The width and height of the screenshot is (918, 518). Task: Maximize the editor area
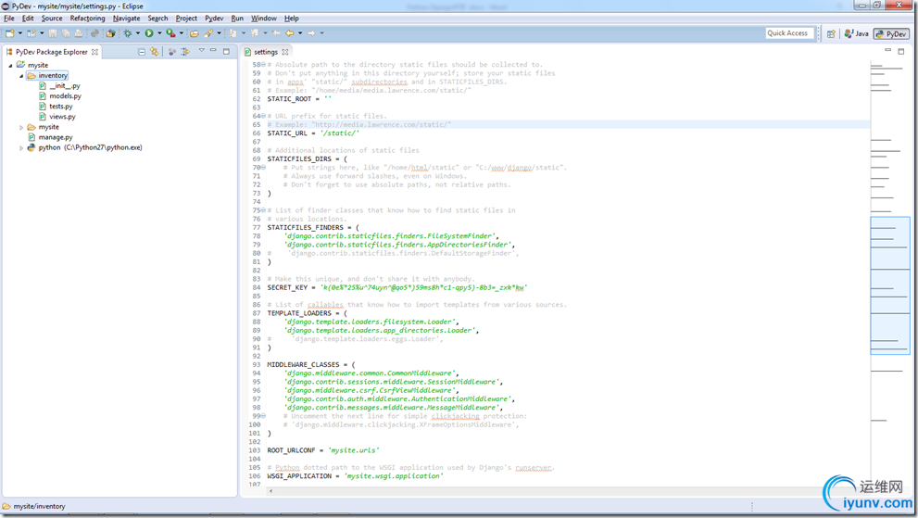[x=901, y=52]
